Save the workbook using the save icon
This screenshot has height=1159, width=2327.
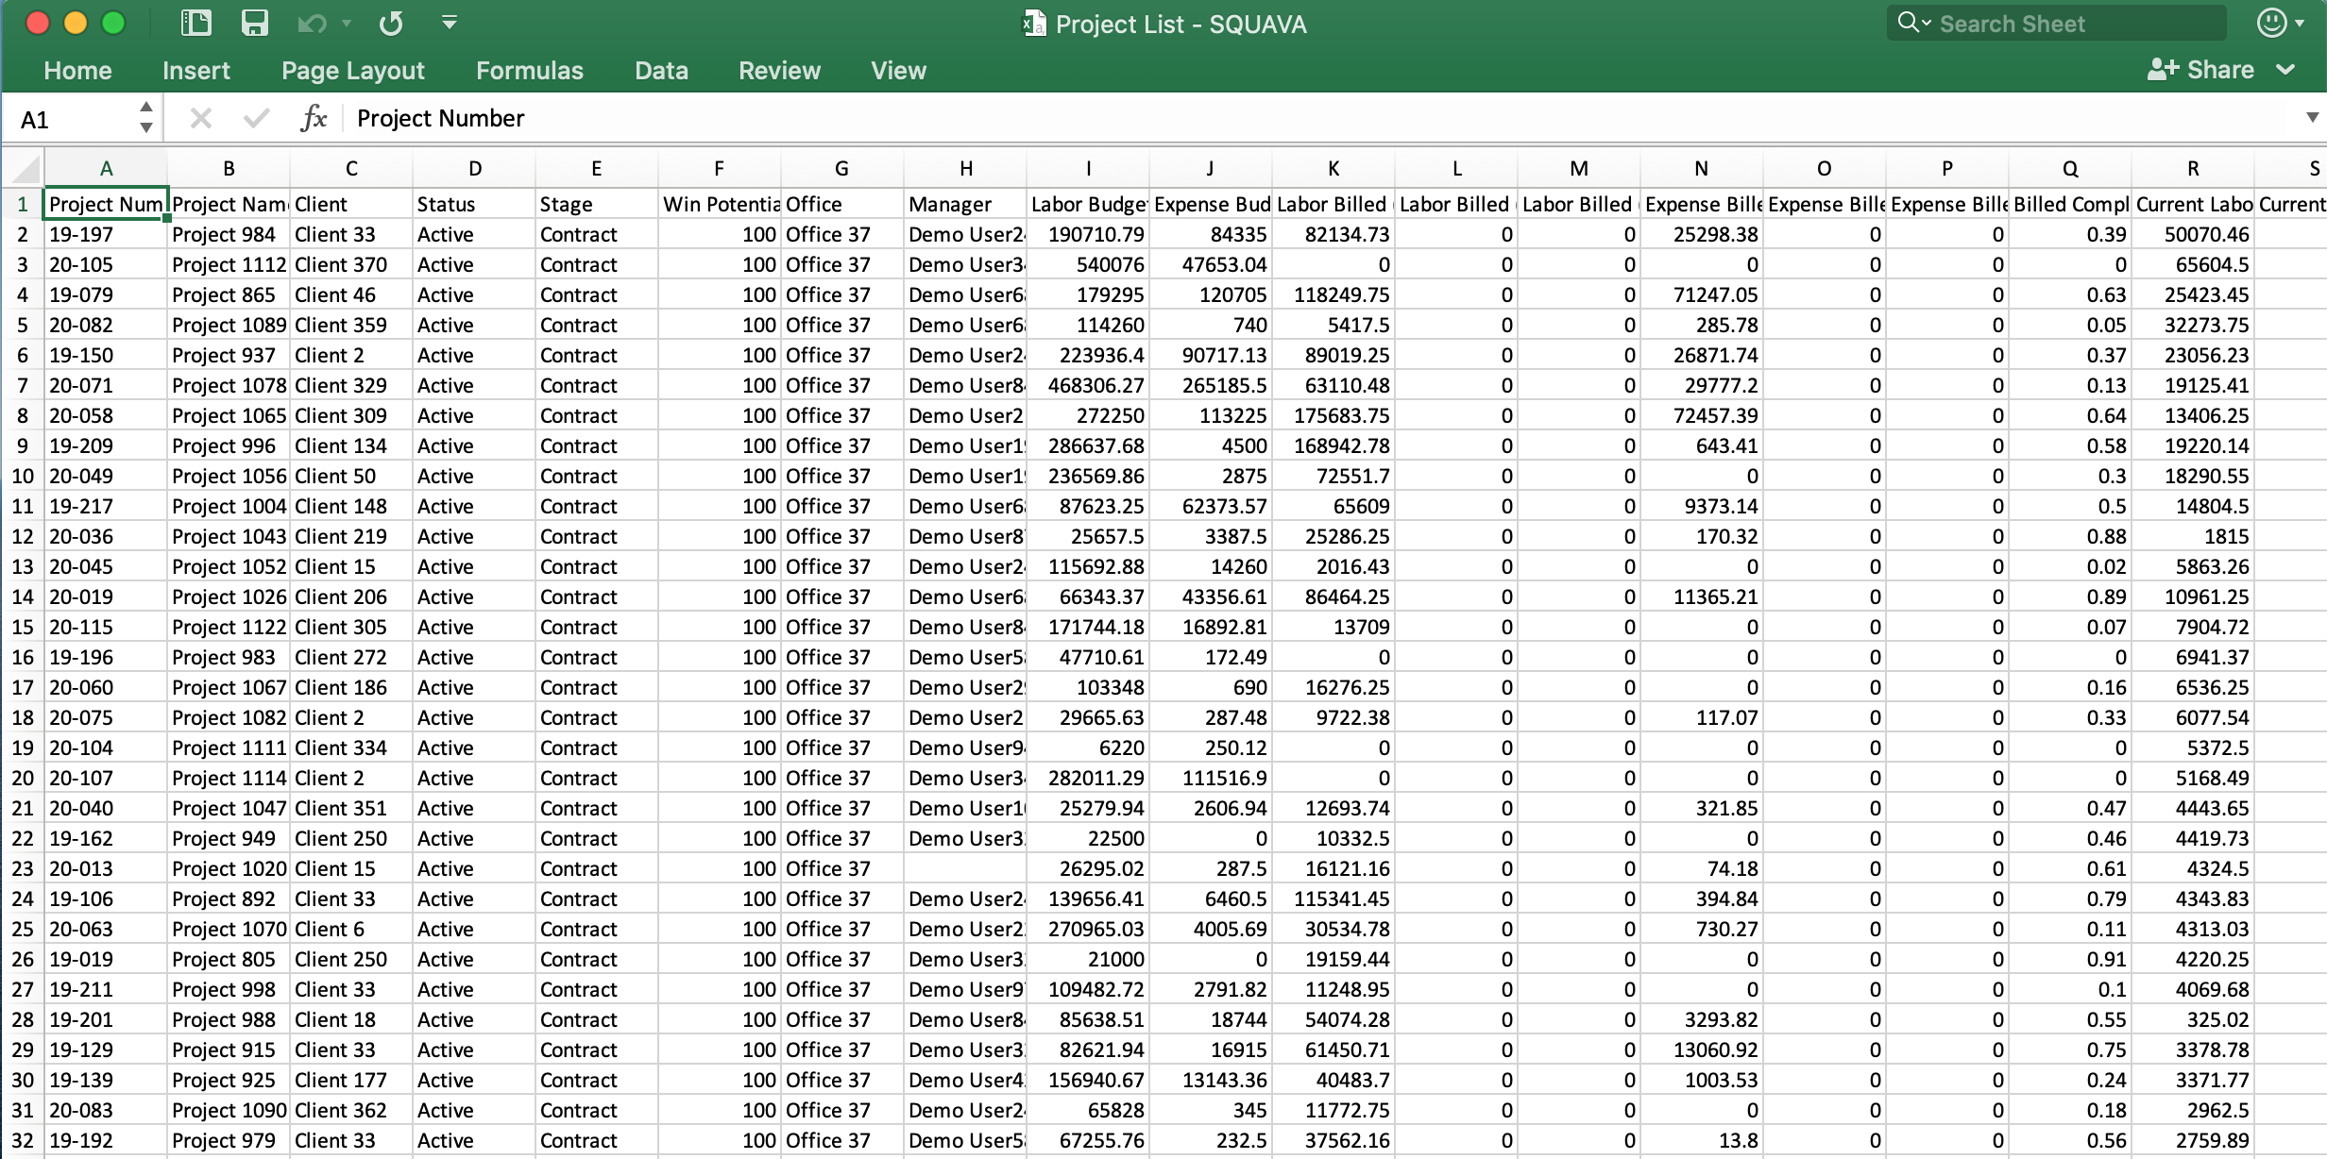[255, 23]
